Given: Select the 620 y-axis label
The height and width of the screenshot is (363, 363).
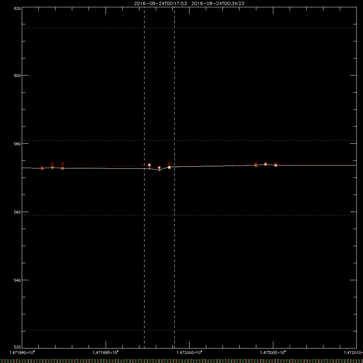Looking at the screenshot, I should [x=17, y=8].
